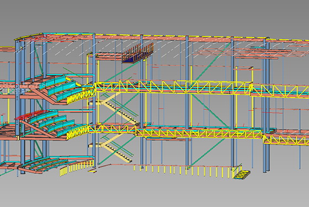309x207 pixels.
Task: Pick the lower yellow truss walkway
Action: [199, 133]
